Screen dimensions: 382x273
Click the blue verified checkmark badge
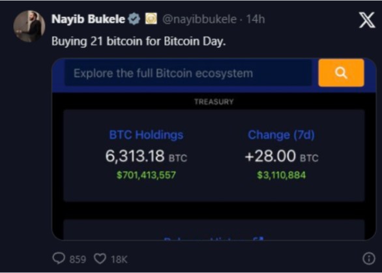(x=134, y=19)
